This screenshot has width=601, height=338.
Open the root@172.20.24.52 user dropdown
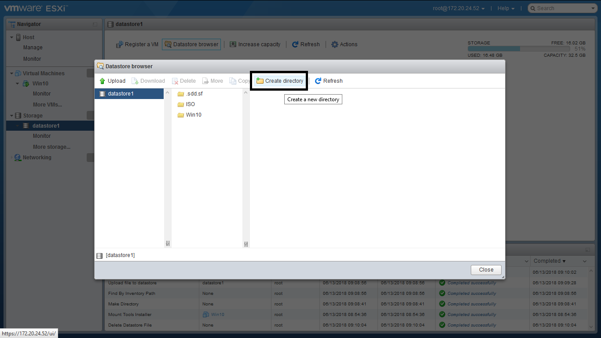pyautogui.click(x=458, y=8)
